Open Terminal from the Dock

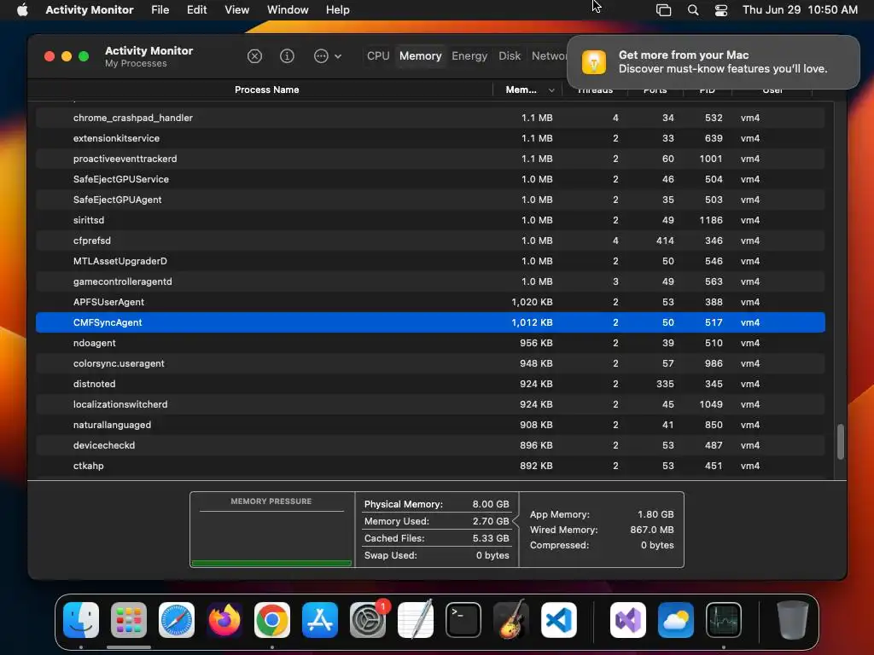[x=463, y=620]
